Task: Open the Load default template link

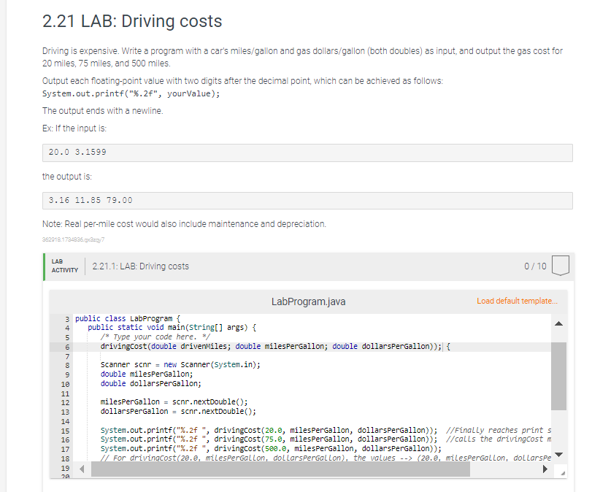Action: [x=516, y=301]
